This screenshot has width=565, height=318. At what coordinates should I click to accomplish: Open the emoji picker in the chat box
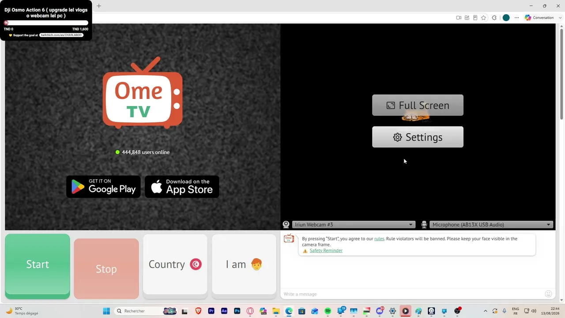coord(548,294)
